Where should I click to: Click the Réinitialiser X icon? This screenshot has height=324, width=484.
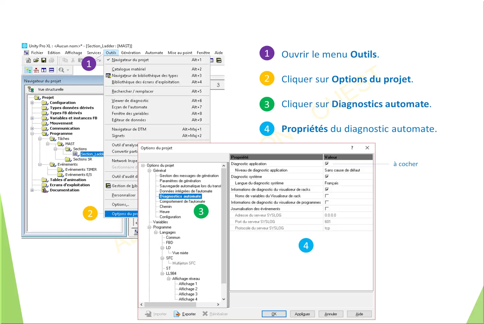tap(205, 314)
